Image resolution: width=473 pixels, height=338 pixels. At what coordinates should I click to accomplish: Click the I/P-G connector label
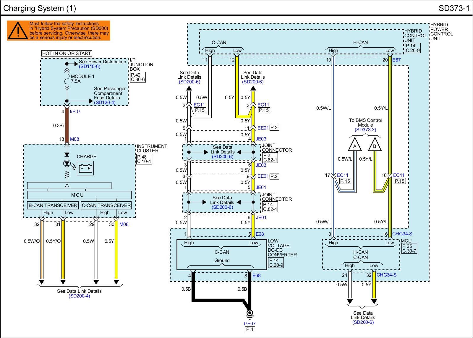(x=75, y=112)
